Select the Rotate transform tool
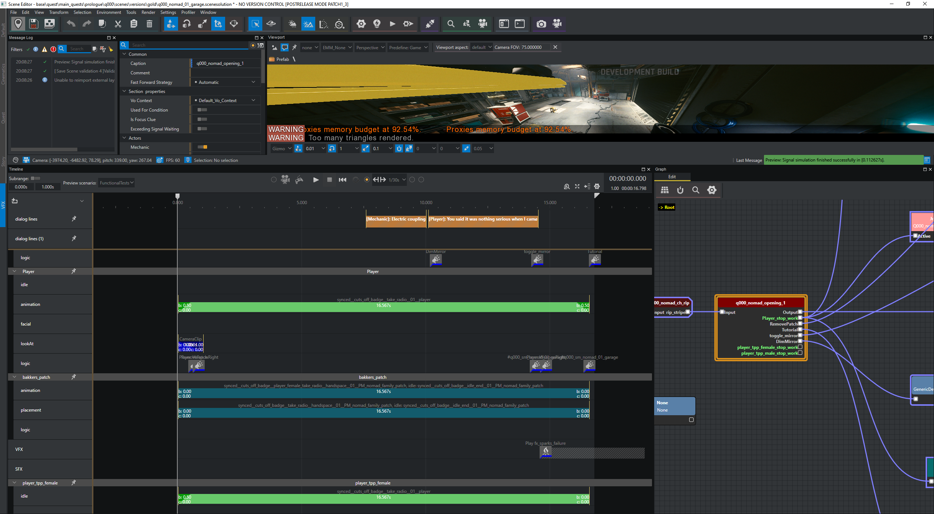This screenshot has width=934, height=514. coord(186,24)
